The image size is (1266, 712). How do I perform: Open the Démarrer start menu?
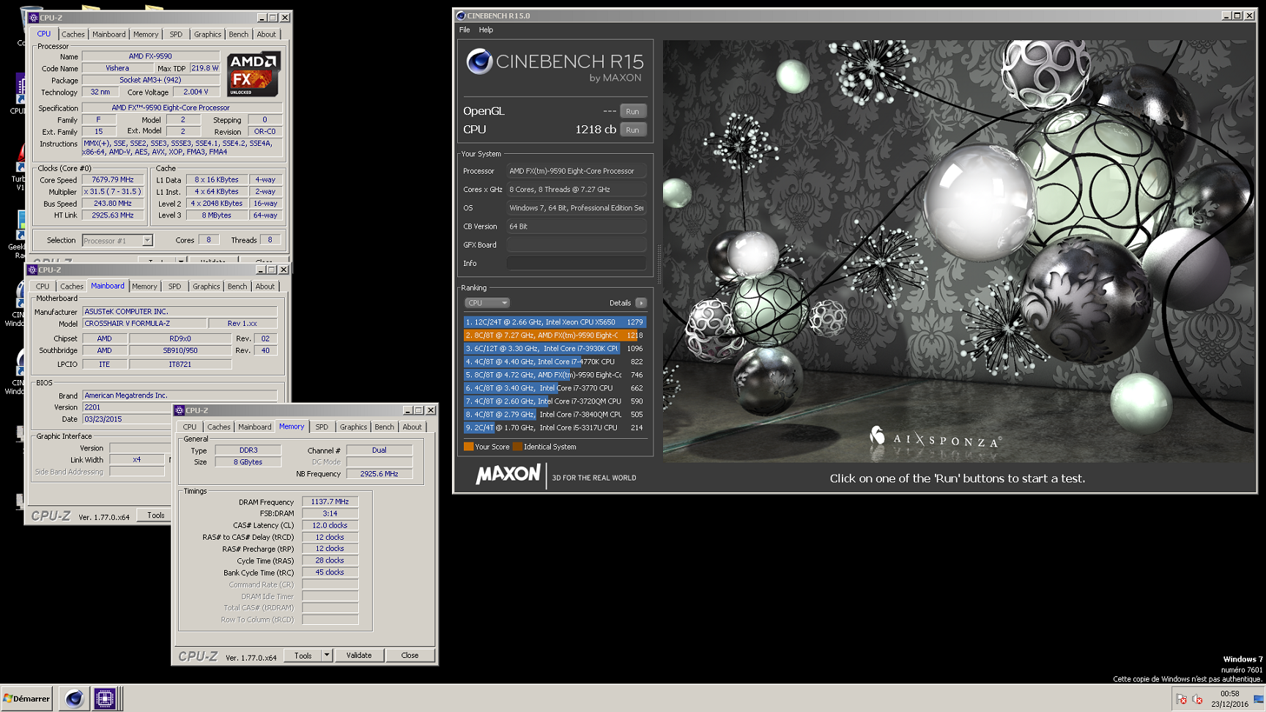[x=27, y=699]
